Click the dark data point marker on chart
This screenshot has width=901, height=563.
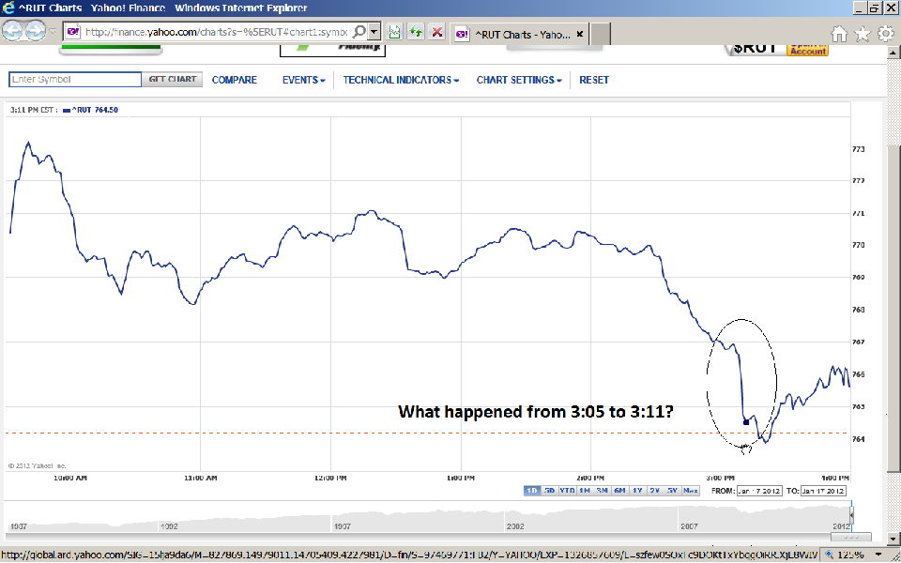pyautogui.click(x=746, y=422)
